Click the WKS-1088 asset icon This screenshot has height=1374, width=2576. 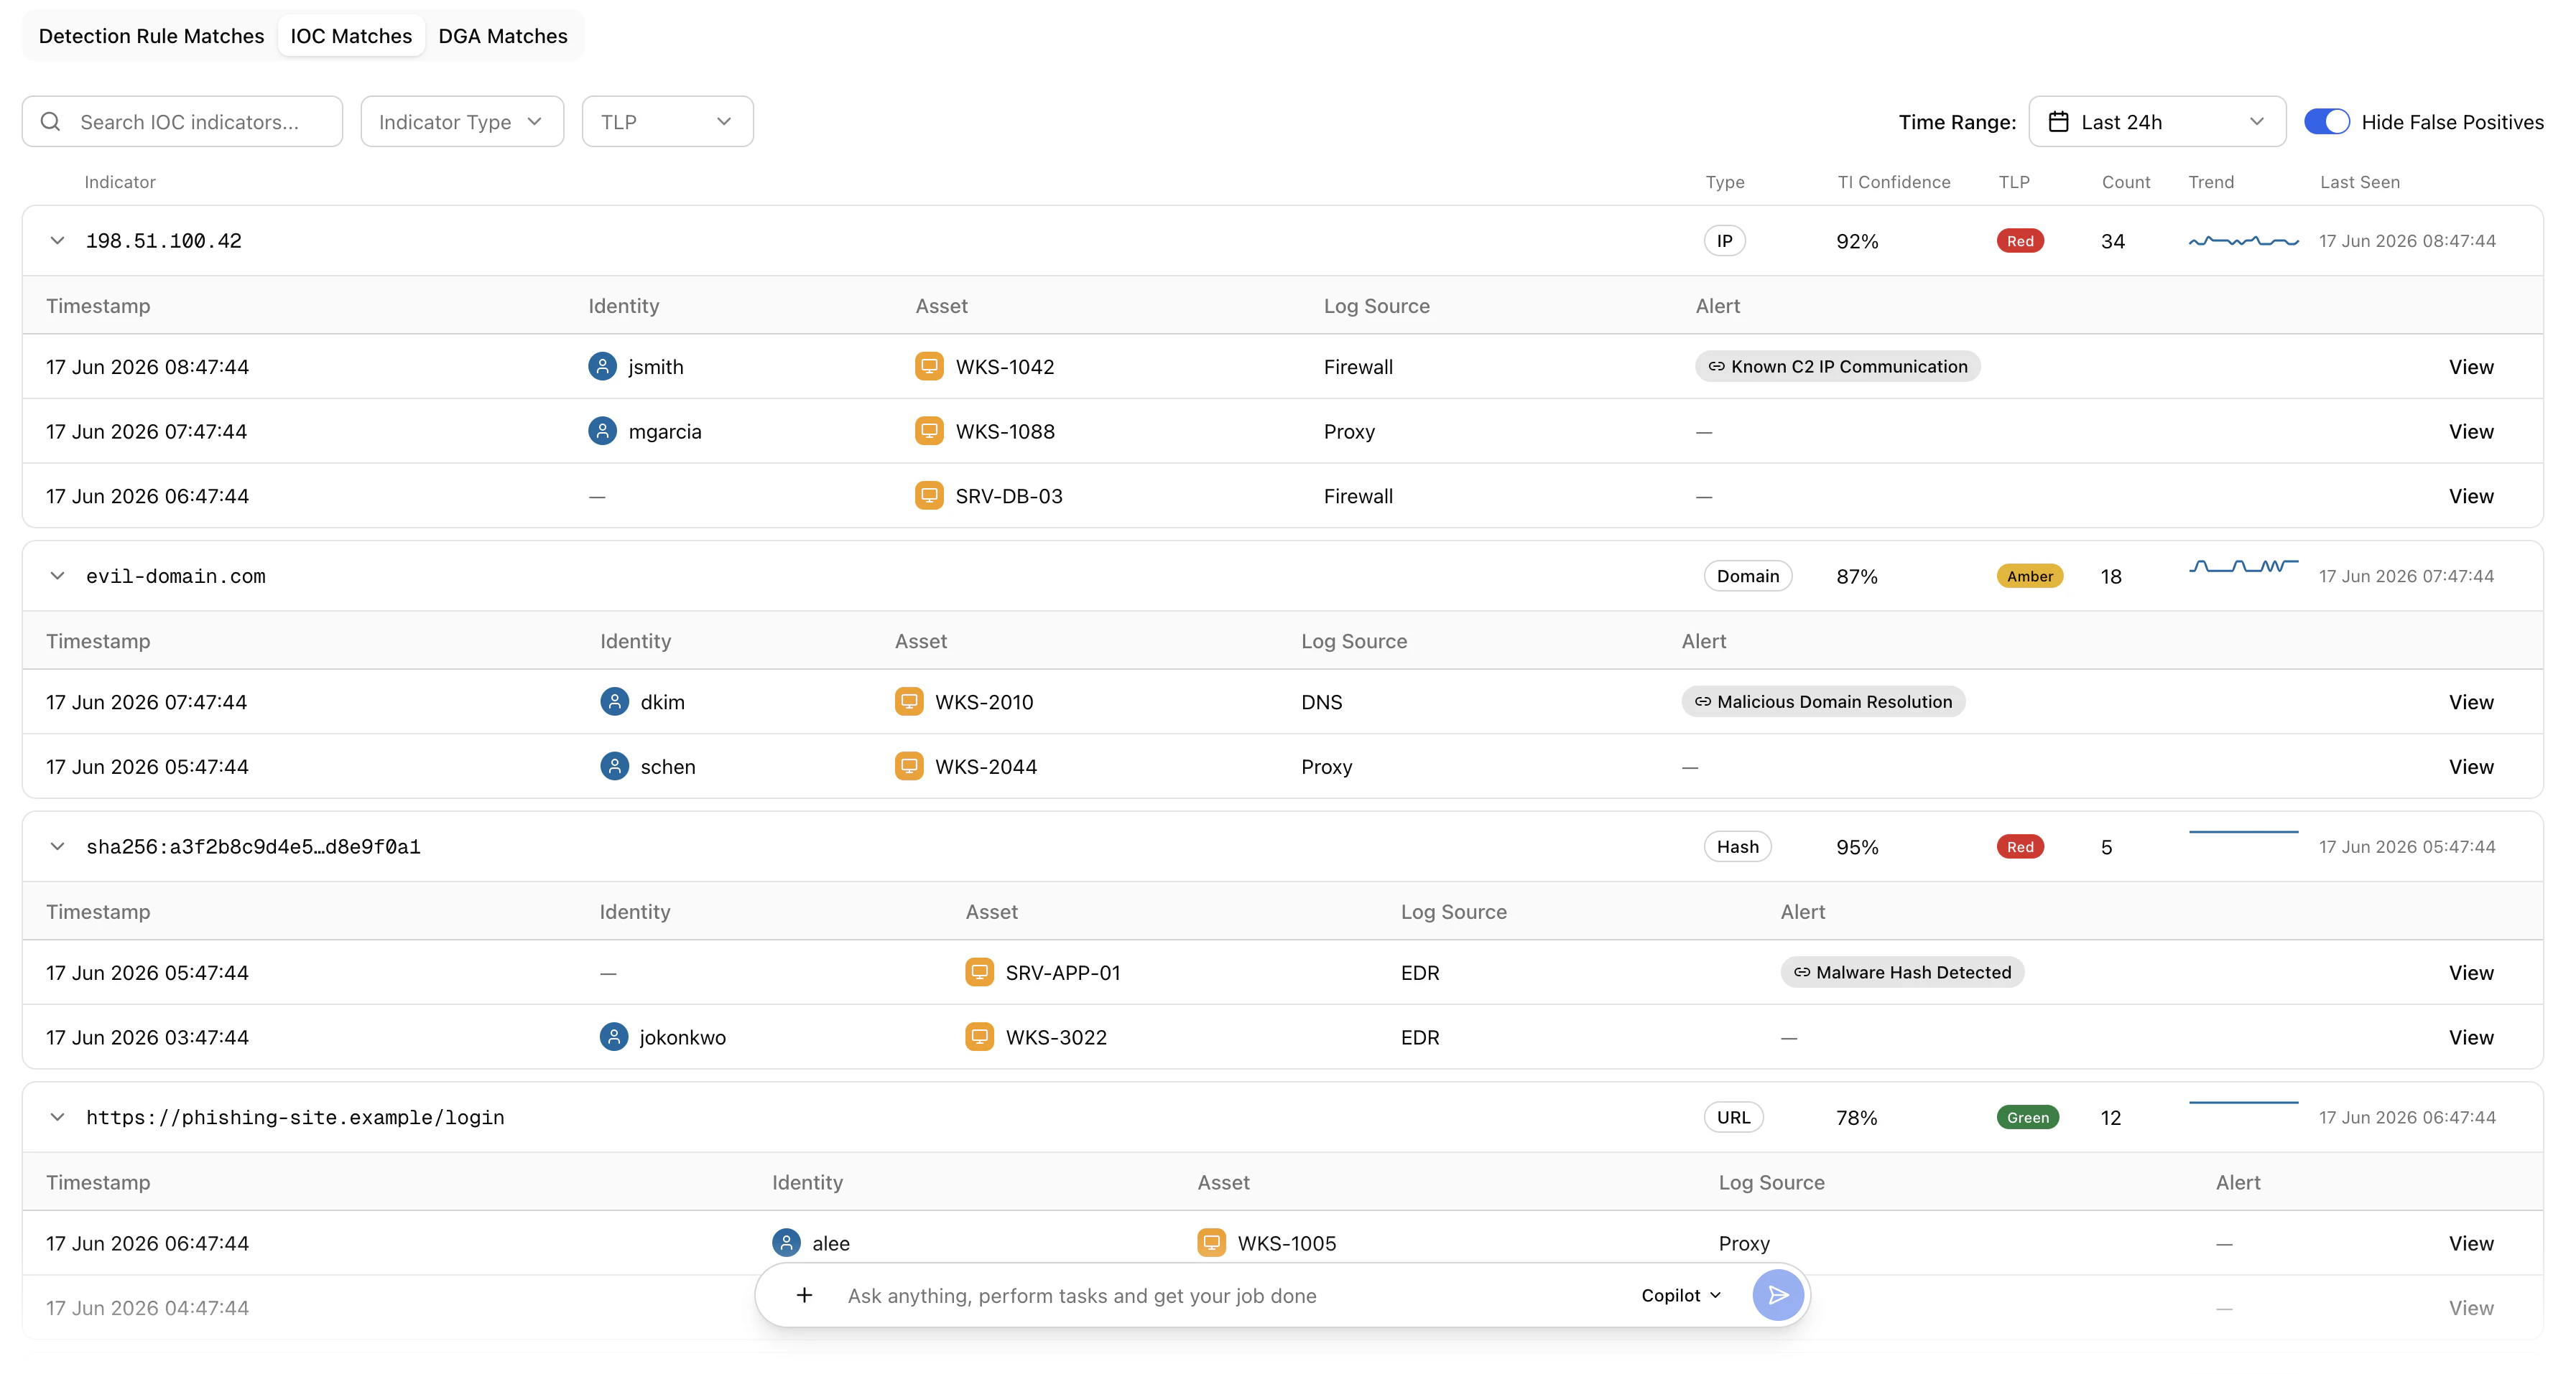click(x=929, y=431)
